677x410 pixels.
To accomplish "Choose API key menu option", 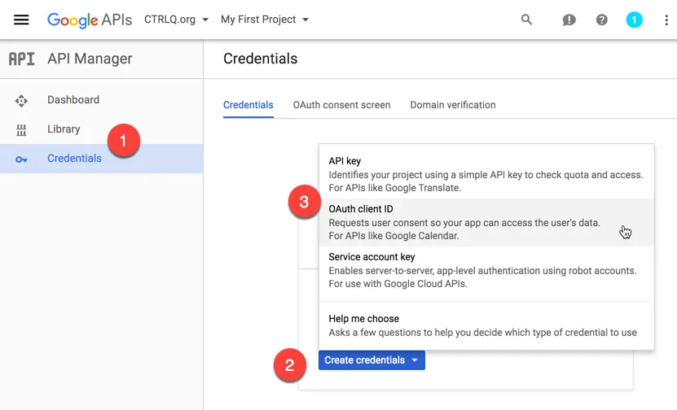I will (x=486, y=174).
